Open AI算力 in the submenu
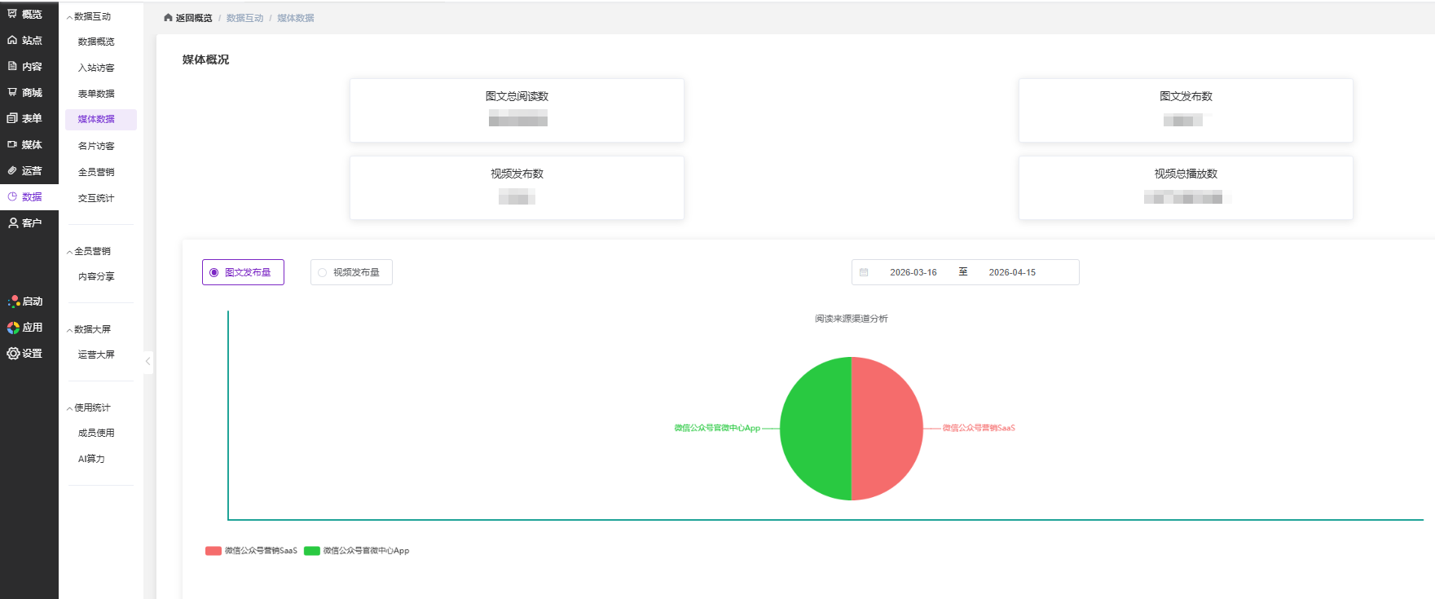Image resolution: width=1435 pixels, height=599 pixels. point(91,459)
